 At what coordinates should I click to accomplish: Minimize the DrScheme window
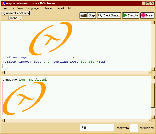[x=143, y=3]
